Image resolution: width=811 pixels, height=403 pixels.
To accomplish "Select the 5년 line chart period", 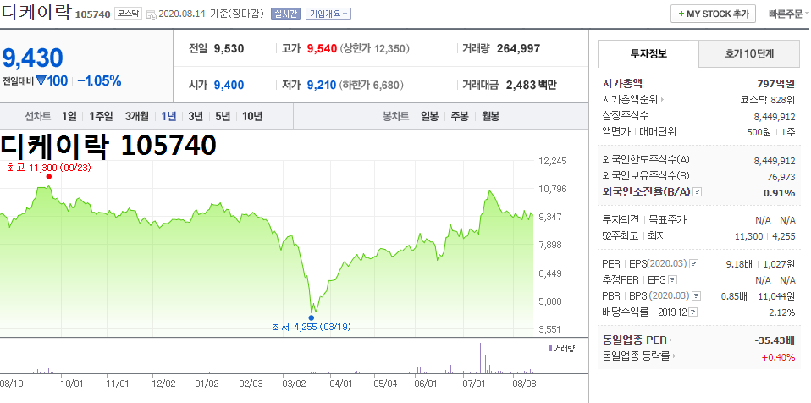I will [223, 116].
